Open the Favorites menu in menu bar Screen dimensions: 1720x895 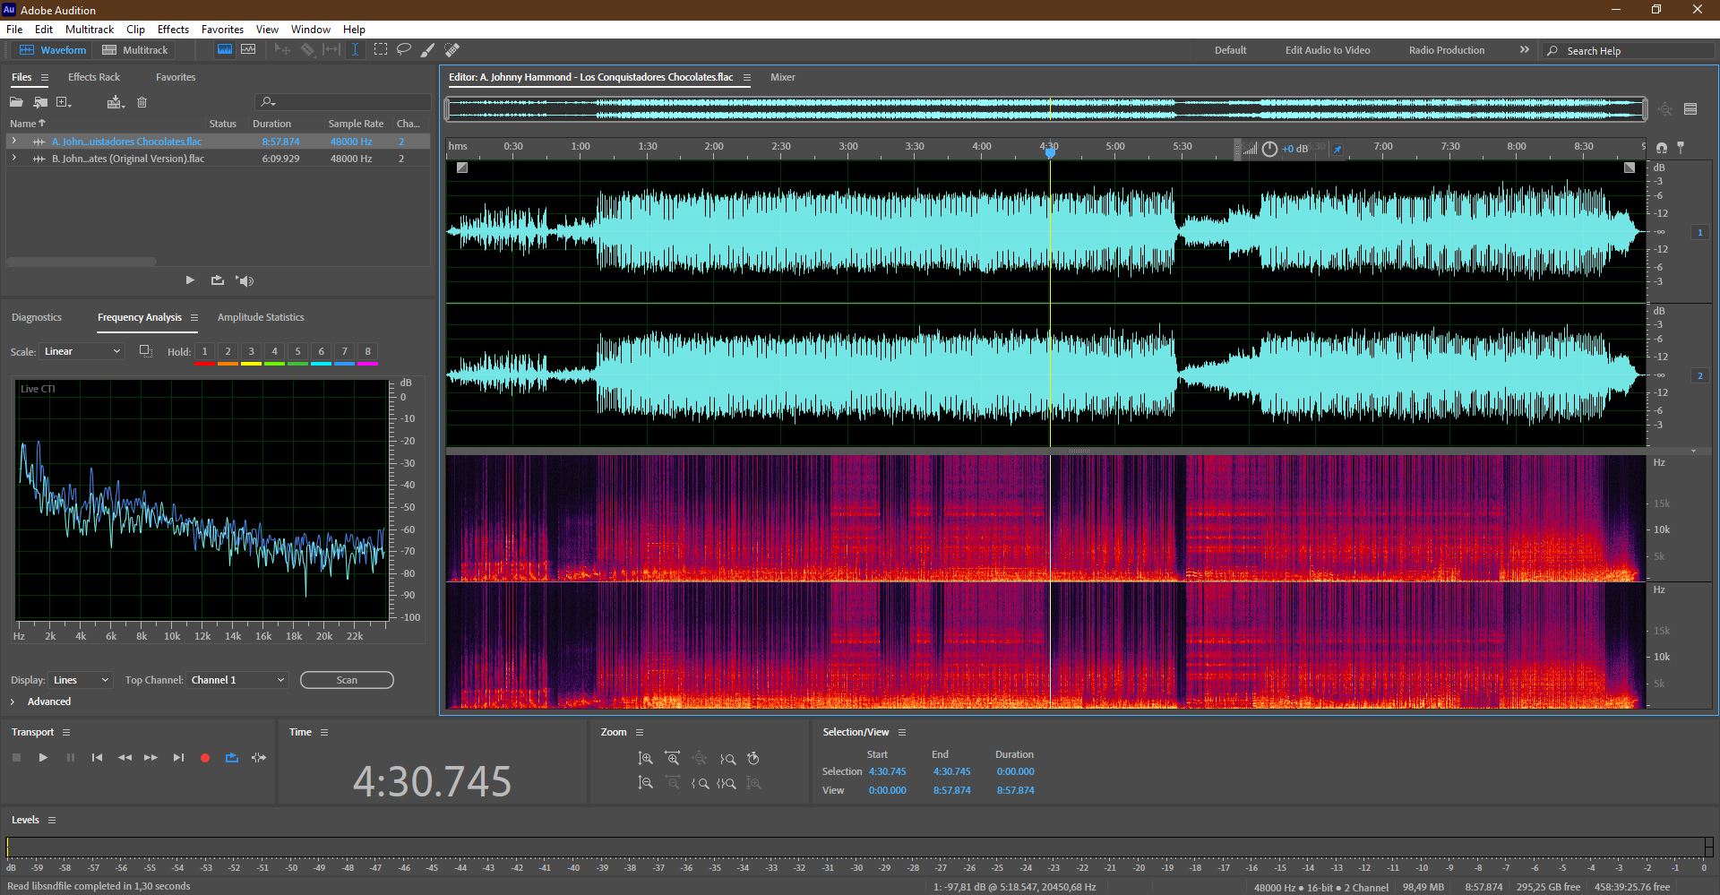tap(222, 30)
